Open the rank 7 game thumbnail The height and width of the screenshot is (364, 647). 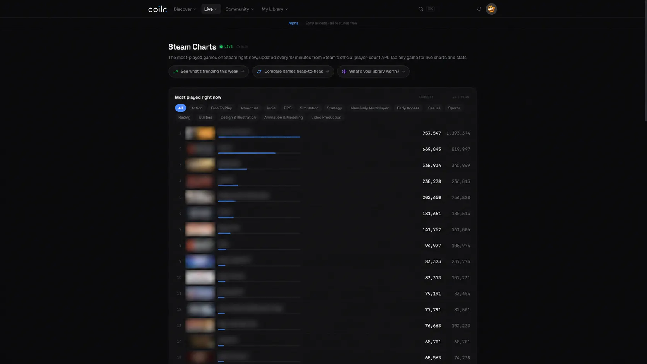pyautogui.click(x=200, y=229)
